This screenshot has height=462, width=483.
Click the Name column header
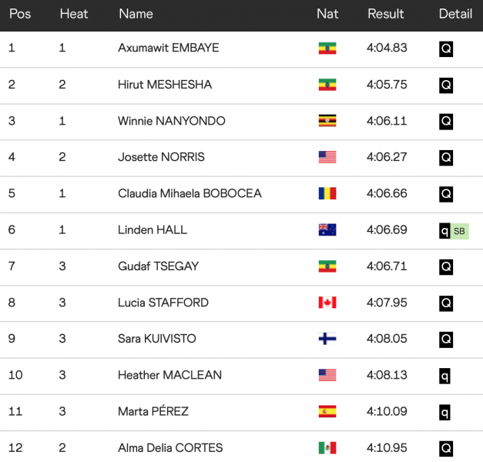click(136, 14)
